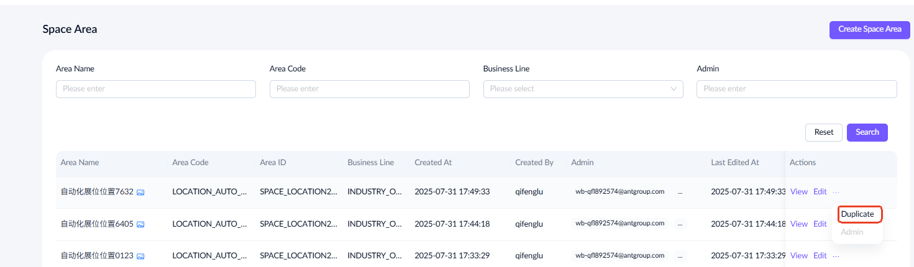Click the image icon beside 自动化展位位置0123

140,256
